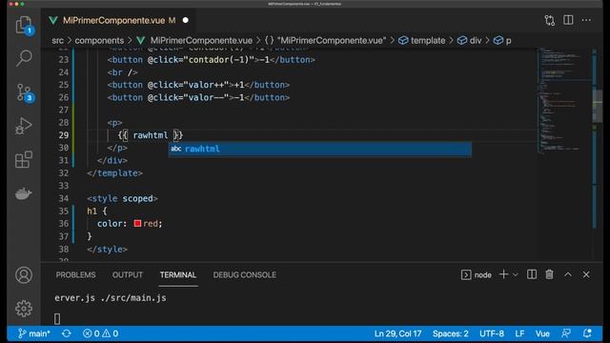Open the Search view
The image size is (610, 343).
click(24, 58)
